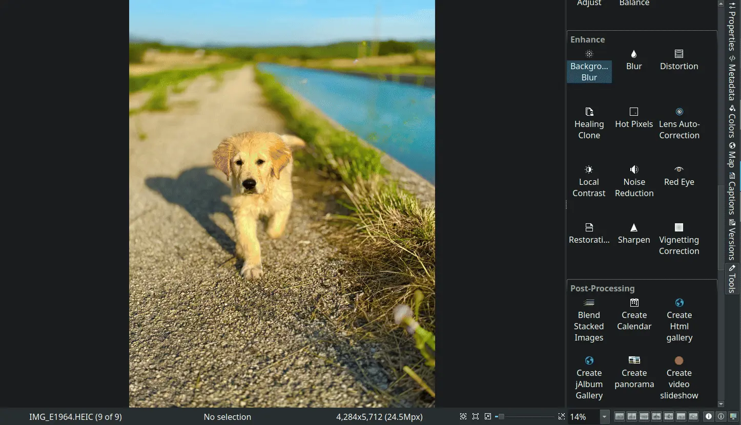Screen dimensions: 741x425
Task: Expand the zoom percentage dropdown arrow
Action: (605, 417)
